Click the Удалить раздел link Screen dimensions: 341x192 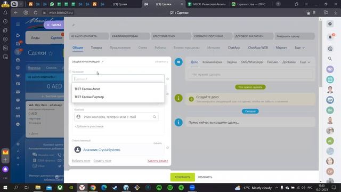158,161
